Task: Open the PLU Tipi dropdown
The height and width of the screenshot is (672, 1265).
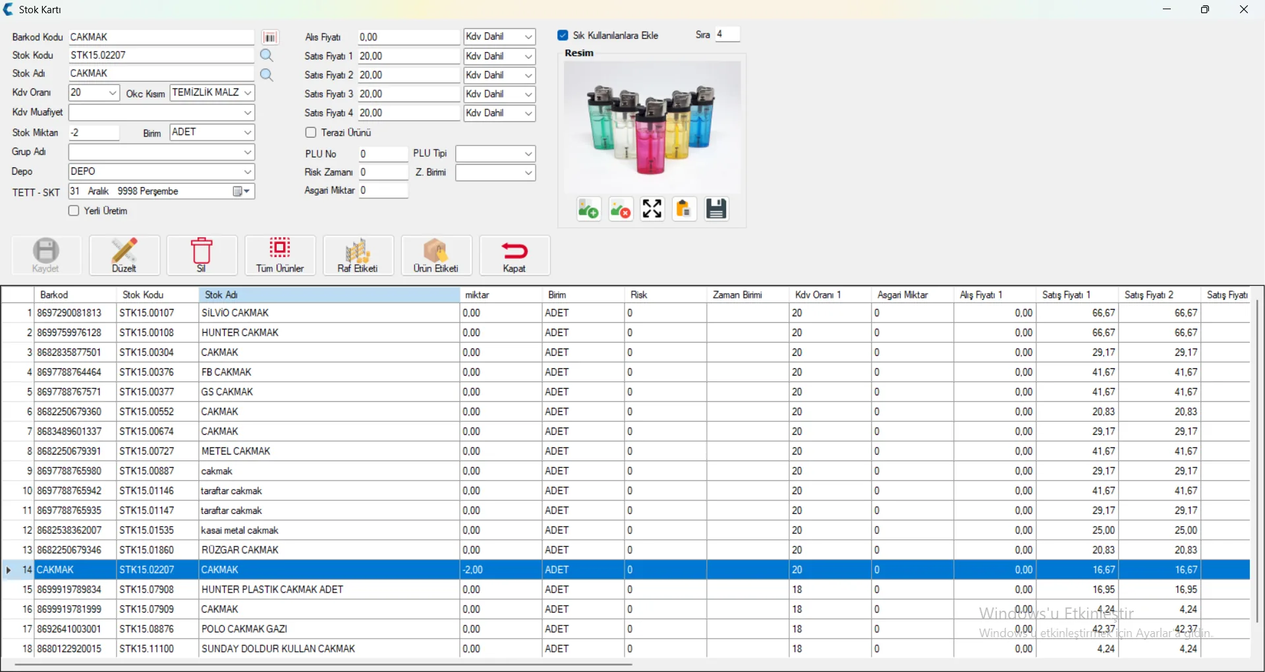Action: [528, 154]
